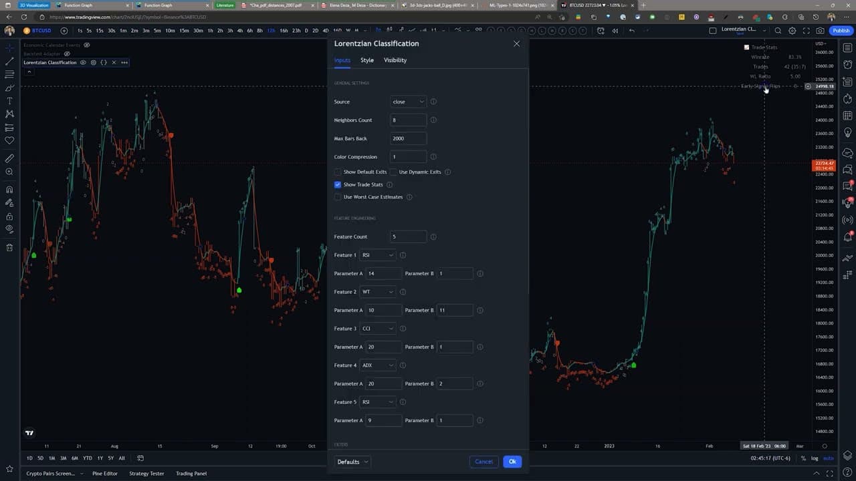Select the trend line drawing tool

point(9,61)
